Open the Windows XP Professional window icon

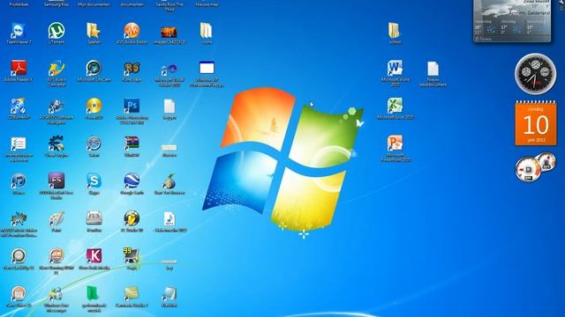pyautogui.click(x=207, y=69)
